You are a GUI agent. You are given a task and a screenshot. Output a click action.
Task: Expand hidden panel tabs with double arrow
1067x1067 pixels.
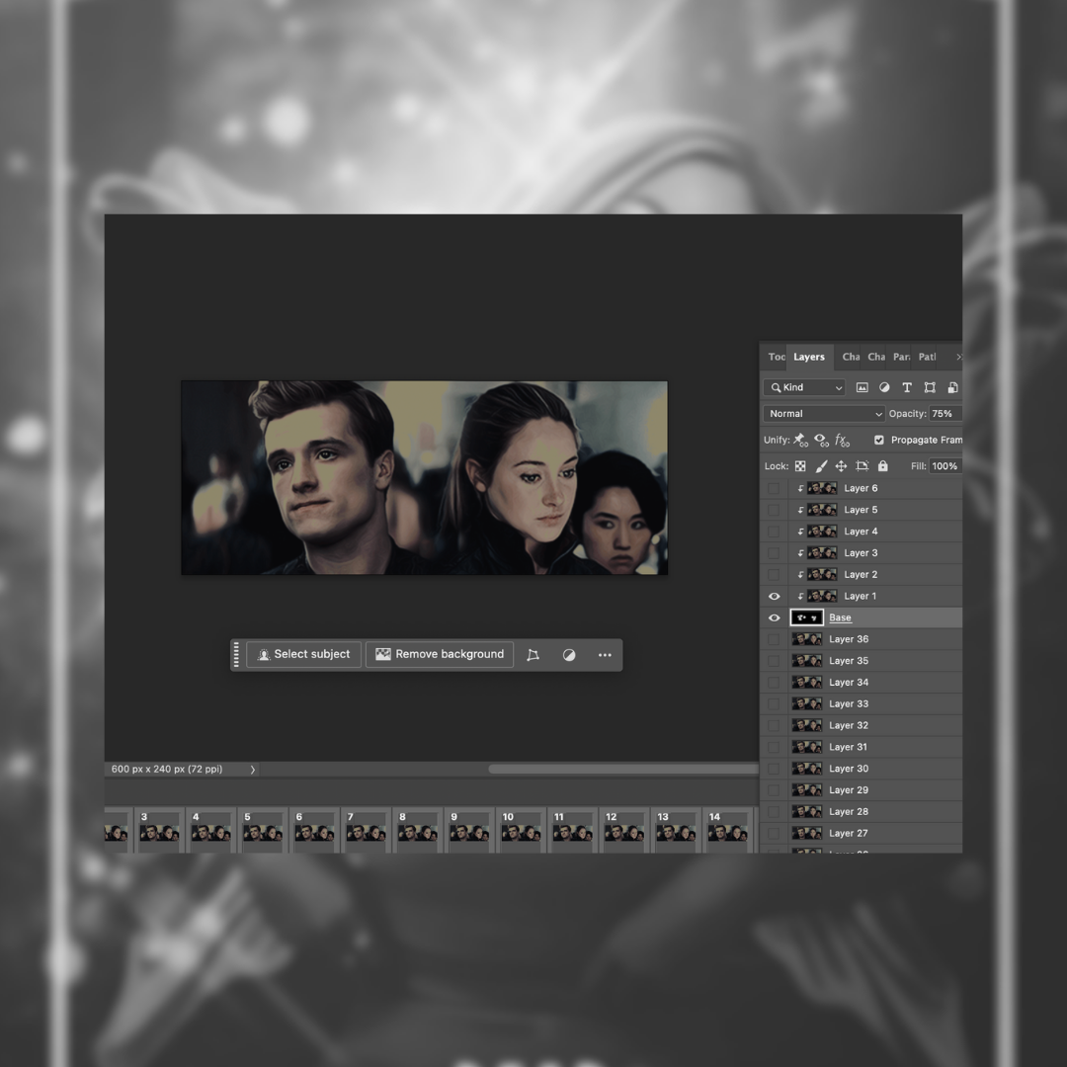point(958,357)
